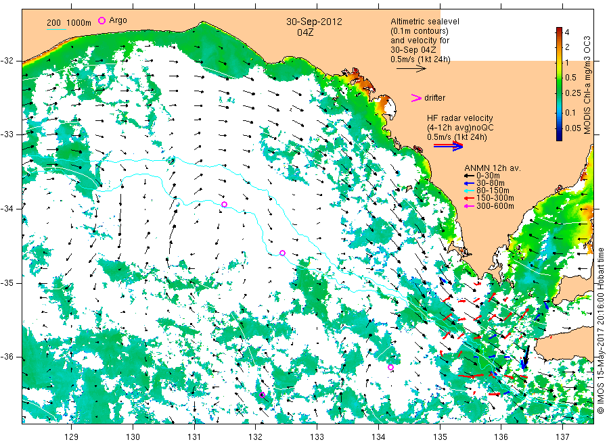Click the colorbar tick label '4'
The width and height of the screenshot is (609, 446).
pos(567,32)
